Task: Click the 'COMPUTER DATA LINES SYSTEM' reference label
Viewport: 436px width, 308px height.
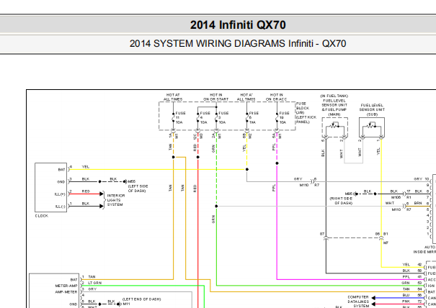Action: [358, 302]
